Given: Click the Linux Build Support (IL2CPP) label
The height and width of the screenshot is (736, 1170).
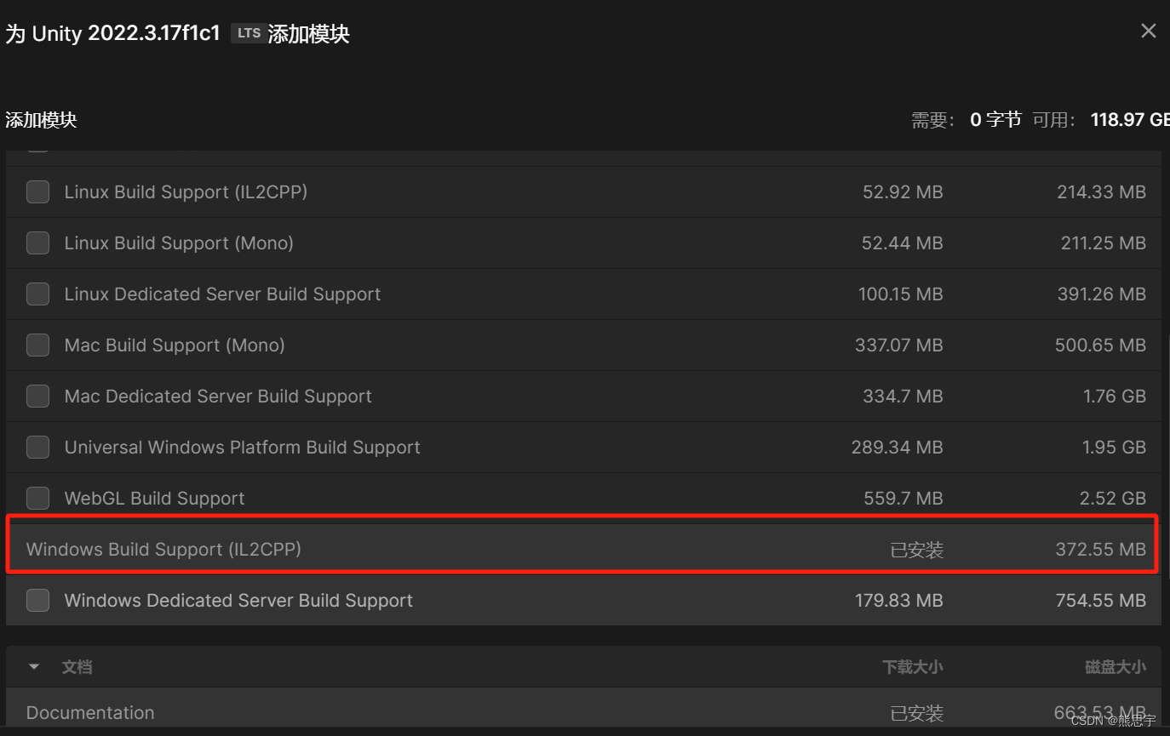Looking at the screenshot, I should point(186,192).
